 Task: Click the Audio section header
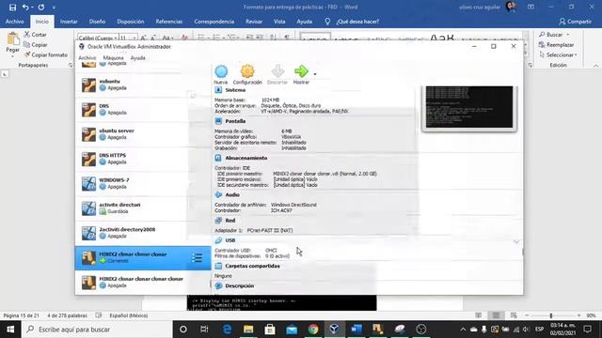pyautogui.click(x=232, y=195)
